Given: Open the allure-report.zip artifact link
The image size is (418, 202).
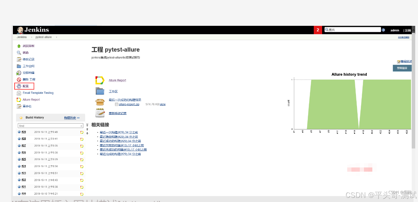Looking at the screenshot, I should pyautogui.click(x=129, y=104).
